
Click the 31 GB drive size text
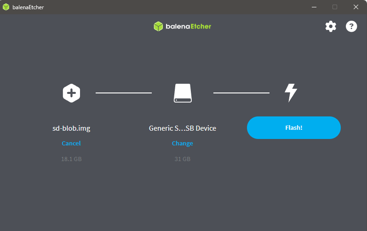coord(183,159)
